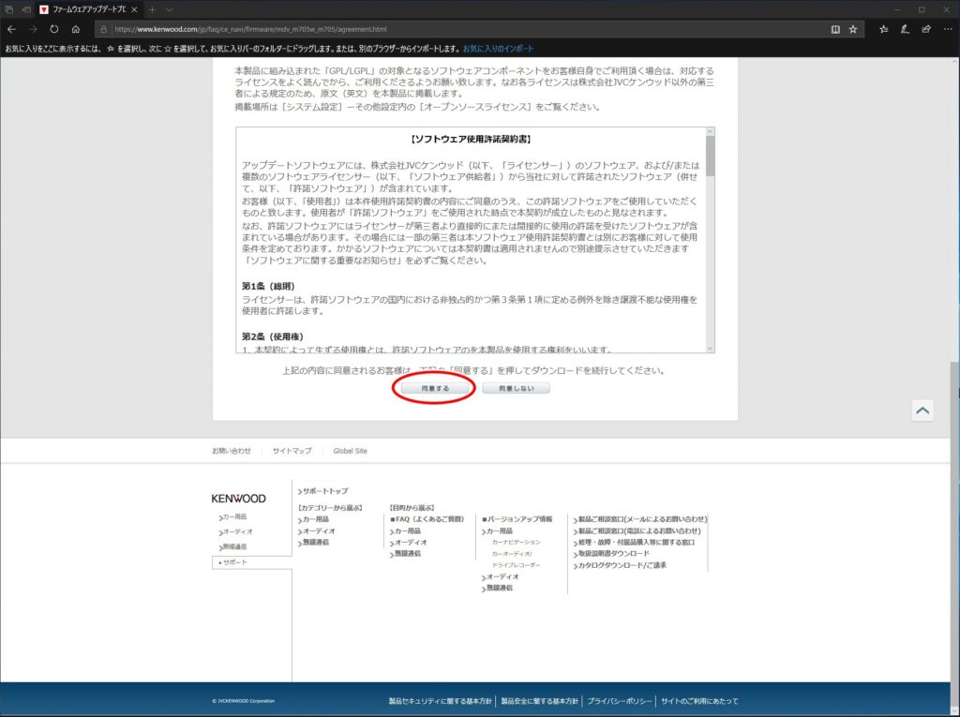Open Global Site link
Screen dimensions: 960x717
tap(351, 451)
